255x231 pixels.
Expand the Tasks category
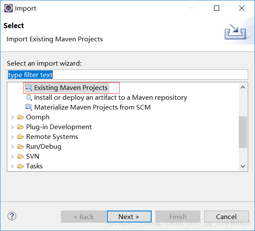click(x=12, y=166)
